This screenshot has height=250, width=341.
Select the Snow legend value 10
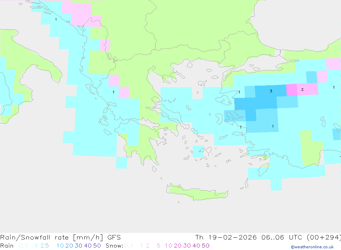[x=168, y=246]
